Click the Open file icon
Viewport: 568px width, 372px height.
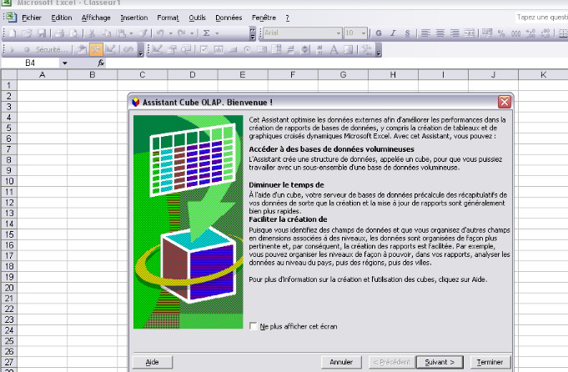pos(27,33)
